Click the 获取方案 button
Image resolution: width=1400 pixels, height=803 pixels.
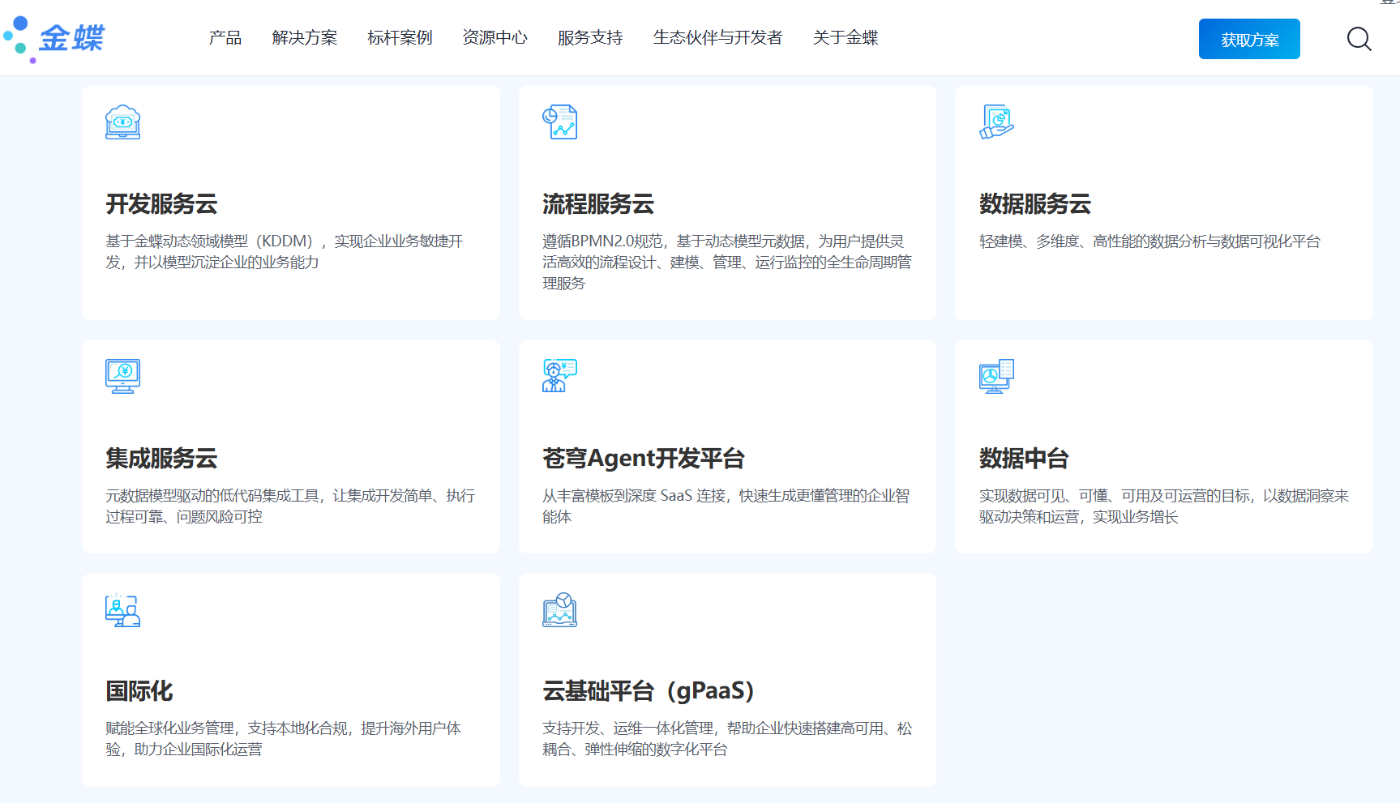[x=1249, y=39]
